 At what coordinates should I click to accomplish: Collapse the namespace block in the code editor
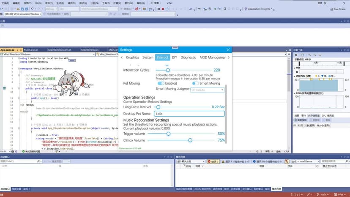pos(19,68)
